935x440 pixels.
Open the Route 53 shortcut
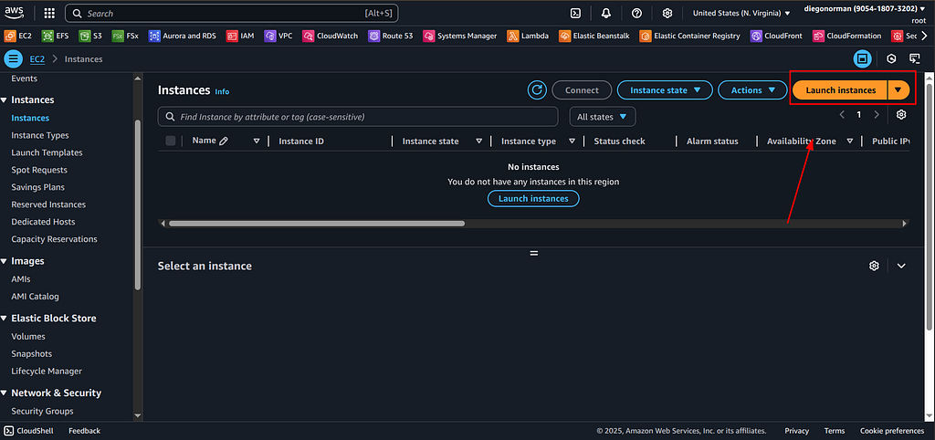(x=391, y=36)
